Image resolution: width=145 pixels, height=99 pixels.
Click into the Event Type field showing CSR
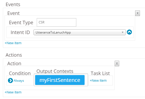[56, 22]
